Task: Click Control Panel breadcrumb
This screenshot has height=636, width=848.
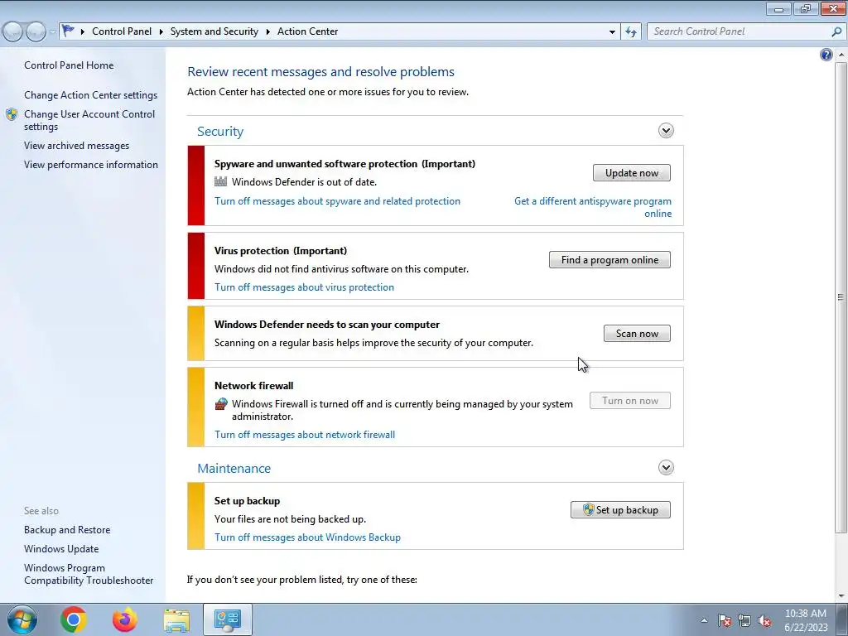Action: [x=122, y=31]
